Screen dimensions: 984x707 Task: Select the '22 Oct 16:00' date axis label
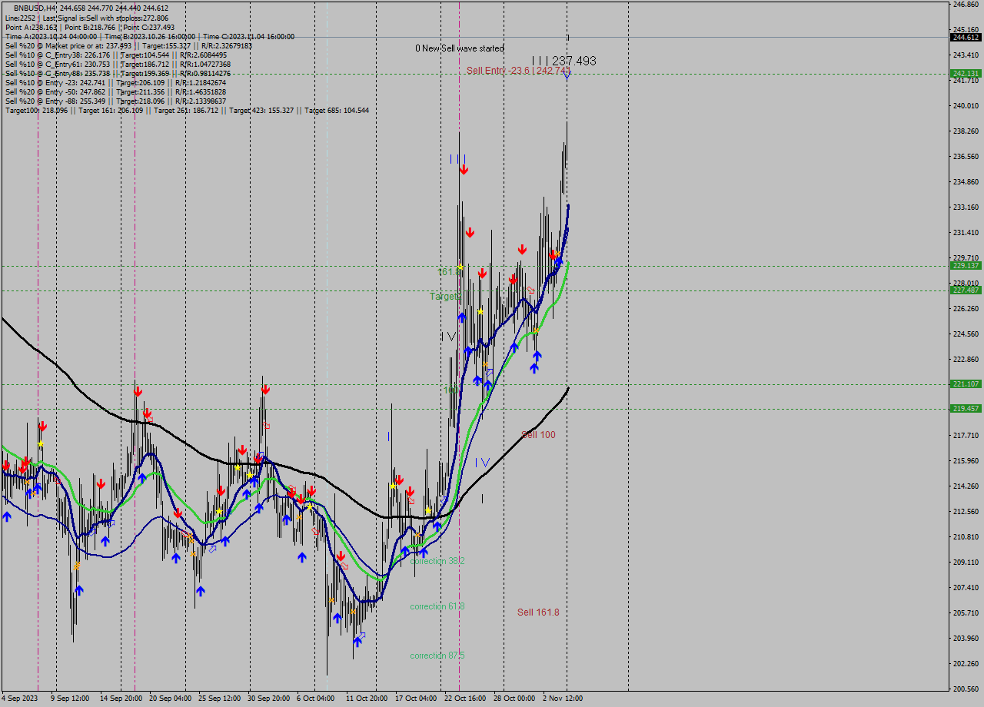coord(465,699)
